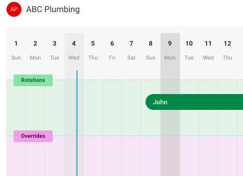The width and height of the screenshot is (243, 176).
Task: Select day 5 Thu column header
Action: pyautogui.click(x=93, y=50)
